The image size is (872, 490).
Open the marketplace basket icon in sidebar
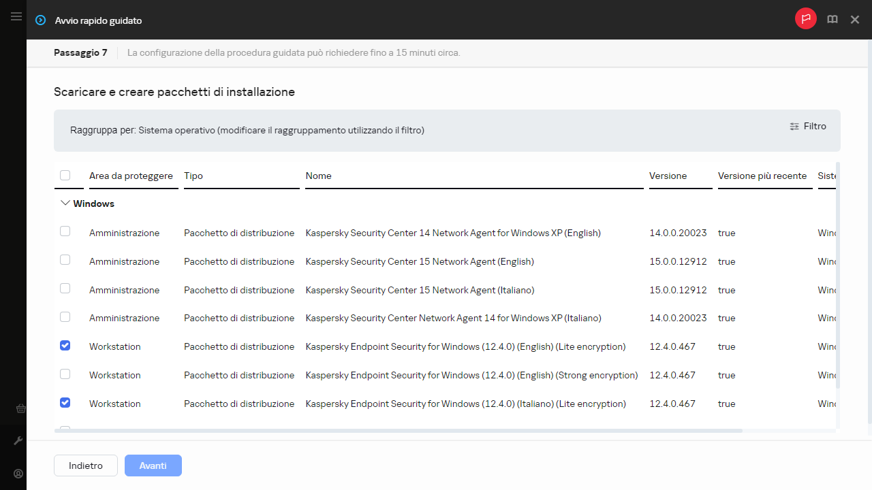pyautogui.click(x=19, y=409)
